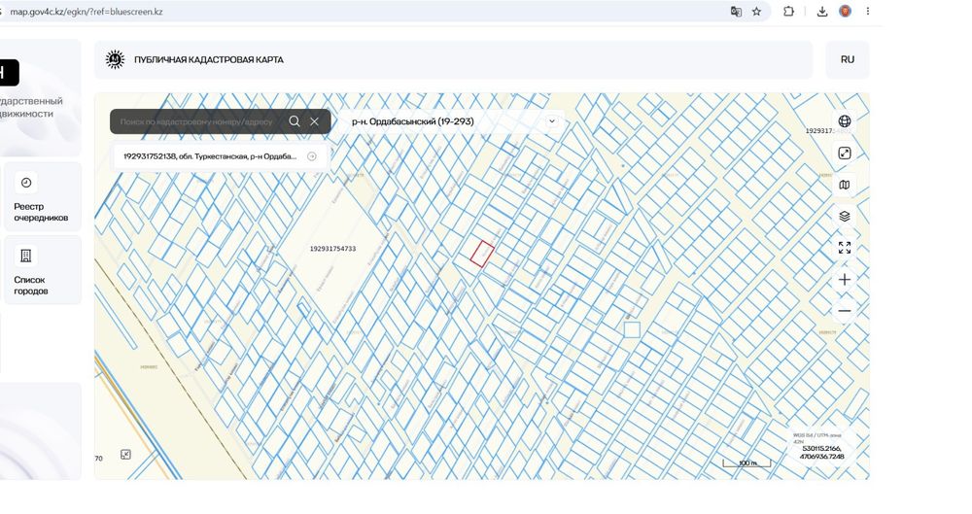Open the browser translate page icon
Screen dimensions: 972x514
736,11
